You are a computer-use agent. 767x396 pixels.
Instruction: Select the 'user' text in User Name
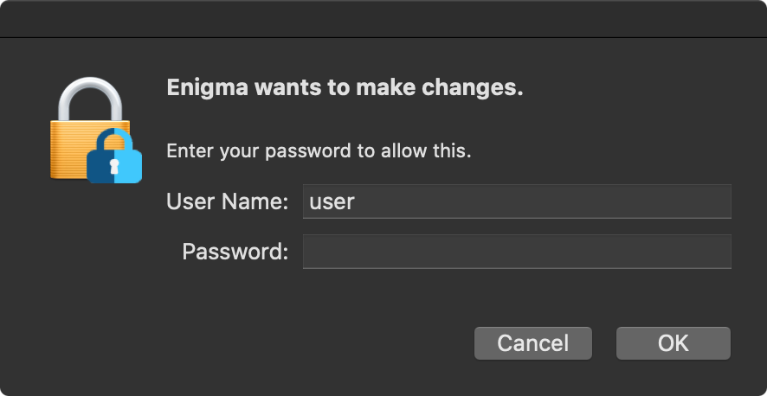(x=332, y=201)
